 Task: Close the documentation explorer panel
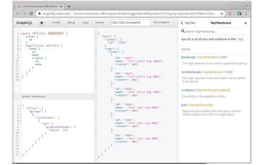245,23
